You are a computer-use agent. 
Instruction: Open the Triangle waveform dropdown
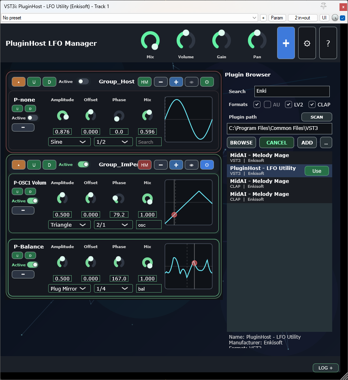[x=69, y=225]
